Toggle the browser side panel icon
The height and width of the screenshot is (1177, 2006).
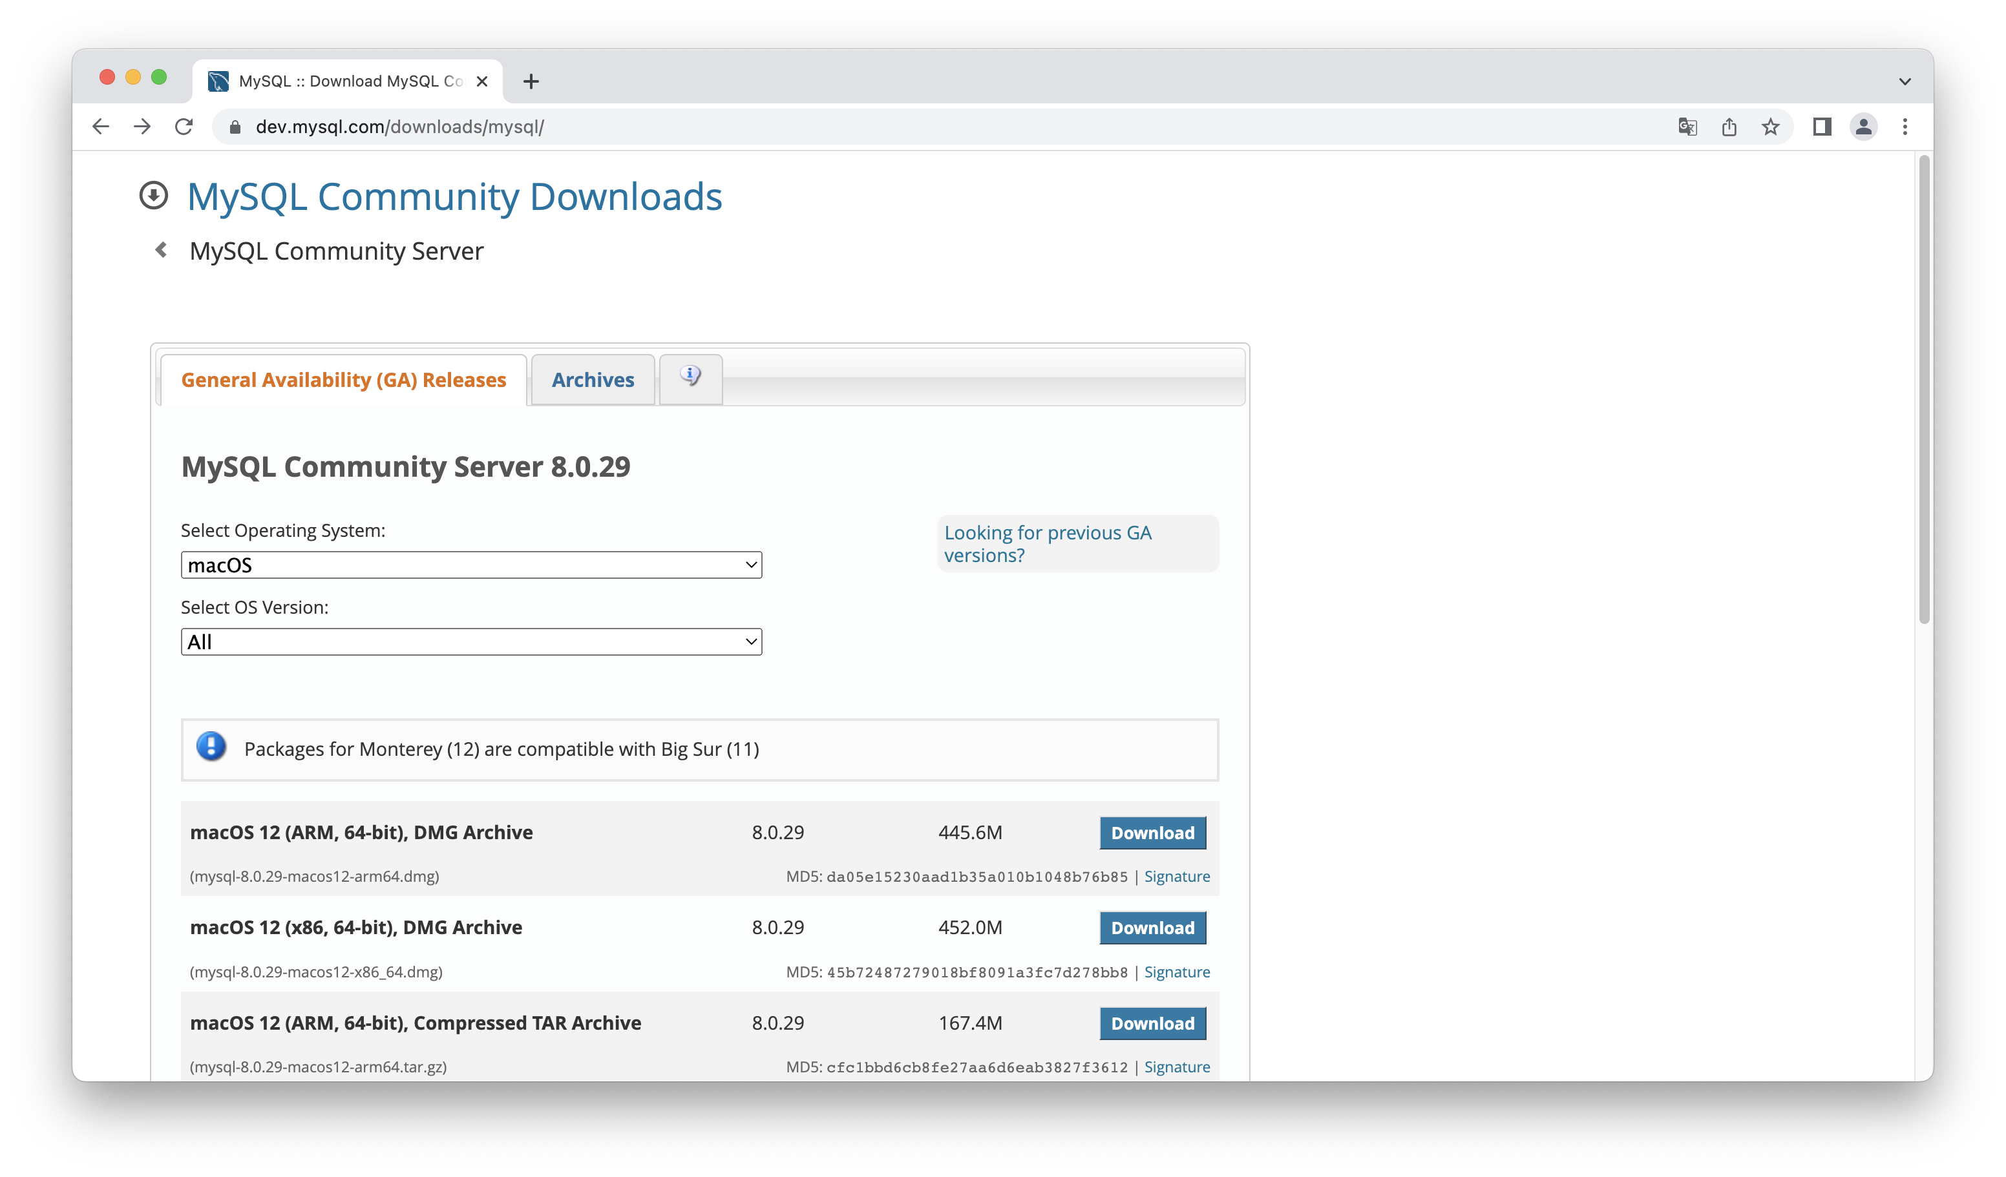(1822, 127)
